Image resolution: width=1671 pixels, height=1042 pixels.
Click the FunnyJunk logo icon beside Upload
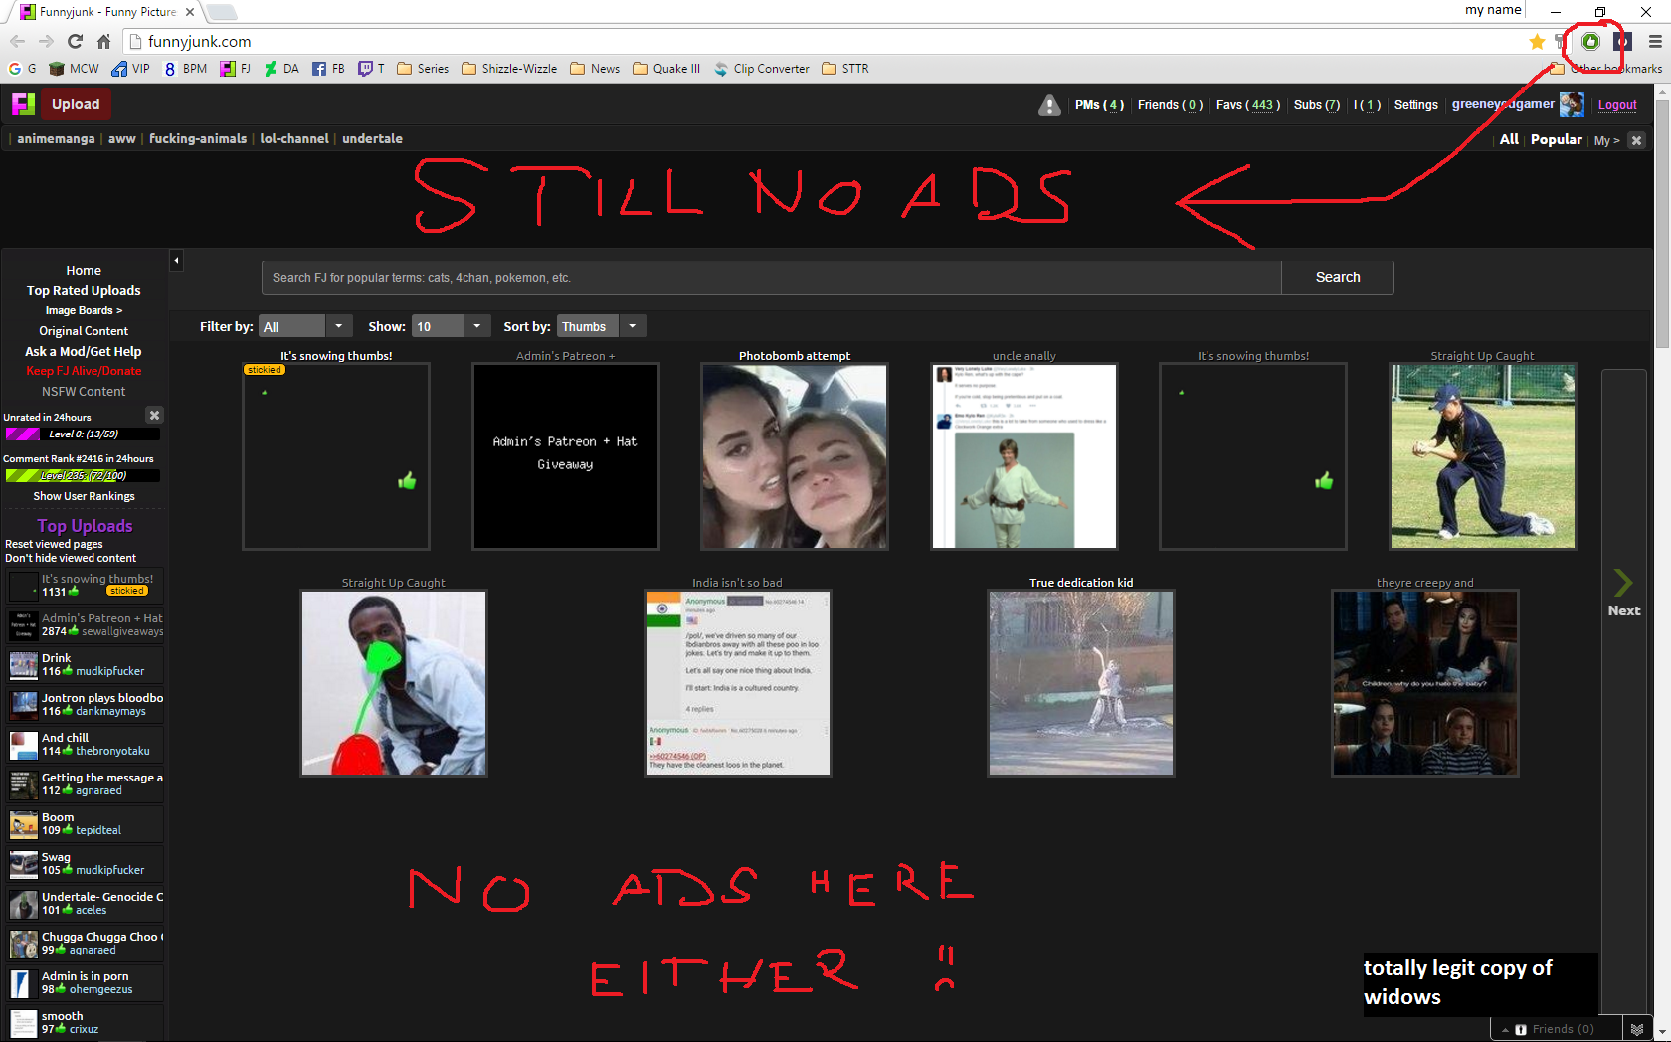pos(23,104)
